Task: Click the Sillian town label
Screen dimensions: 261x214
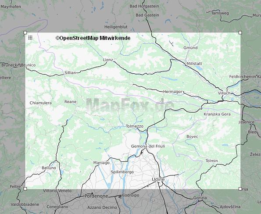Action: (70, 73)
